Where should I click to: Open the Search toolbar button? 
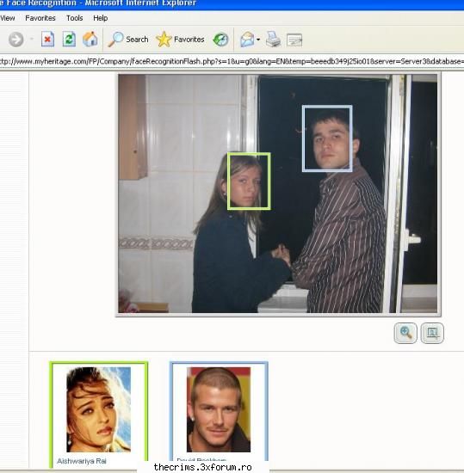[128, 40]
